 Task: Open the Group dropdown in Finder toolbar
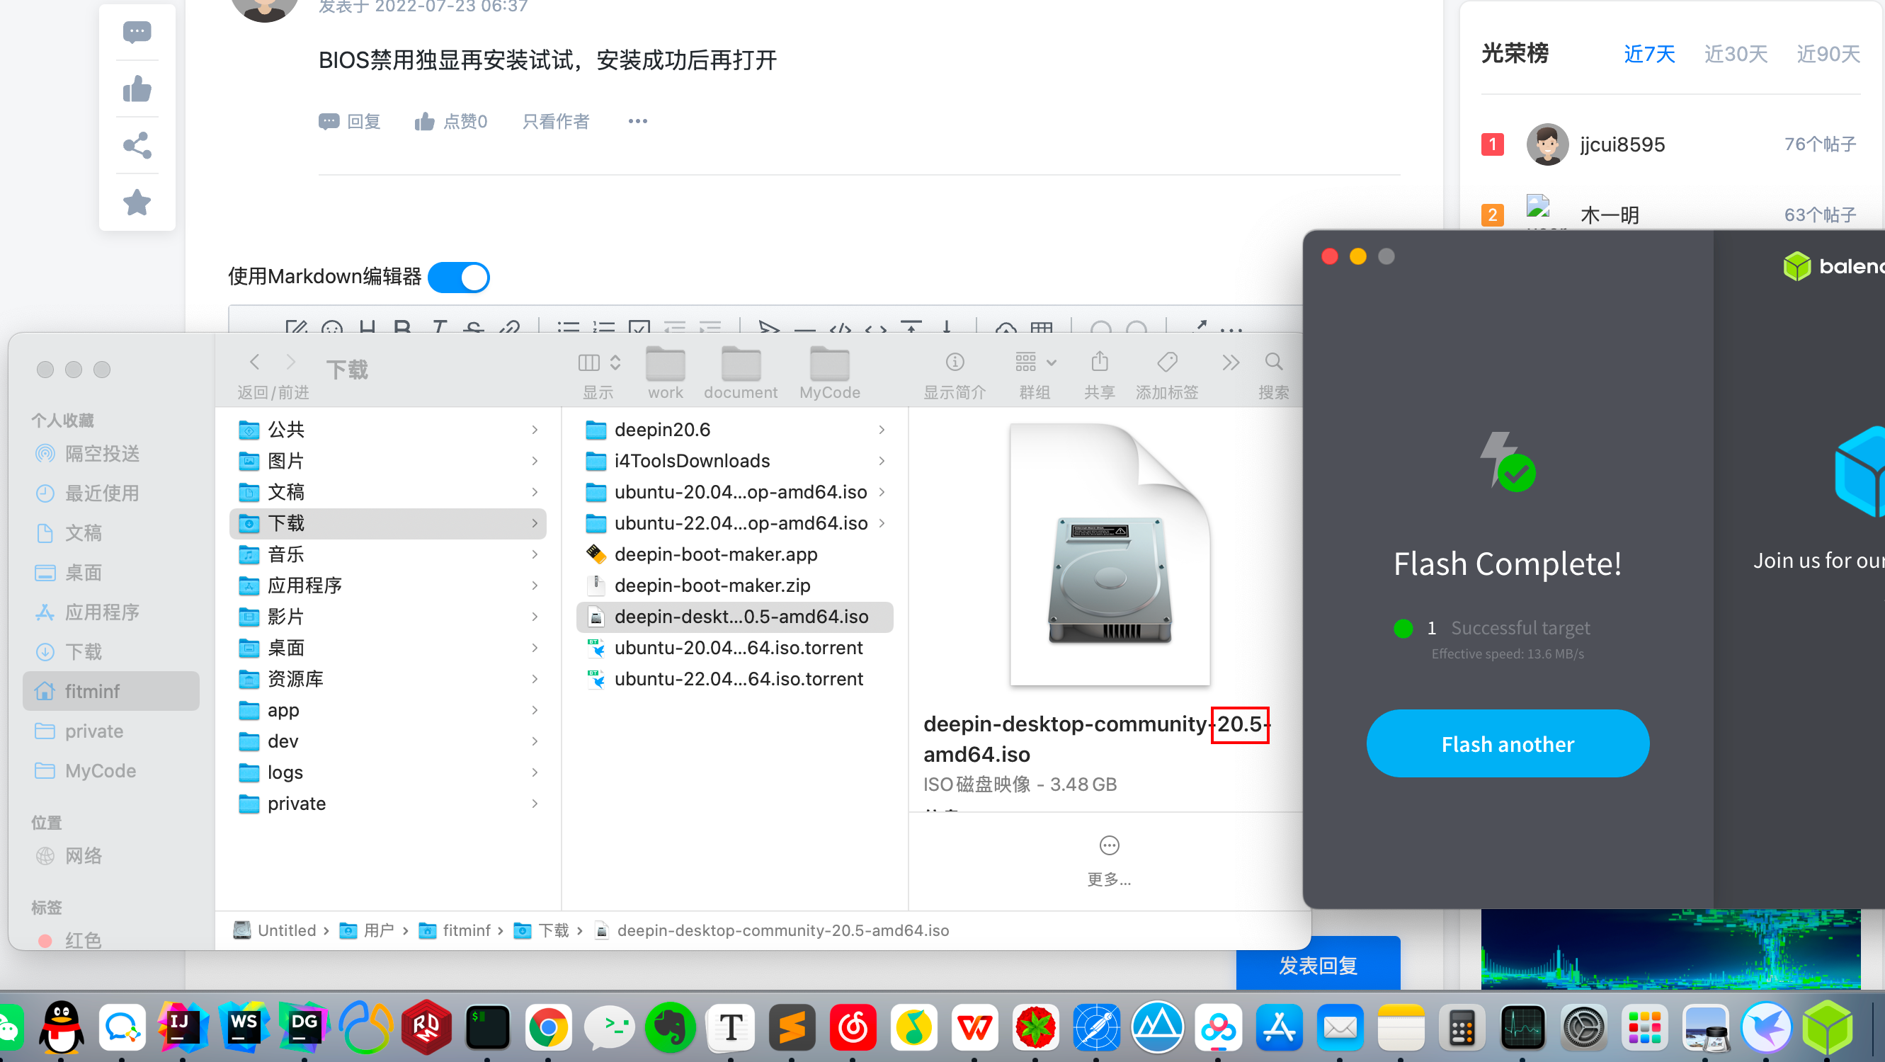pos(1035,362)
